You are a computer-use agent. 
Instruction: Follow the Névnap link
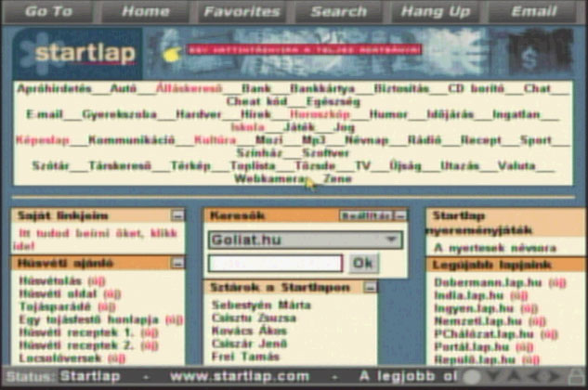point(366,140)
